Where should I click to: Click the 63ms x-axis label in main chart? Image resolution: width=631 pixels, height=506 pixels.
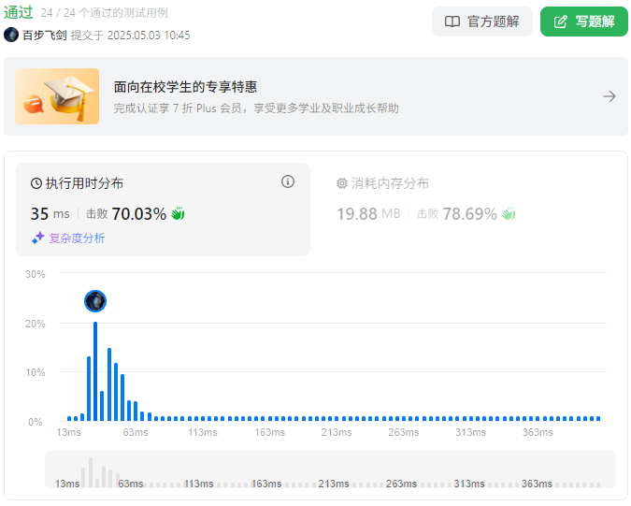click(136, 432)
